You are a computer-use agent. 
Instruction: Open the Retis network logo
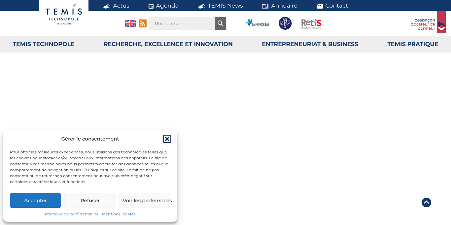click(x=311, y=23)
